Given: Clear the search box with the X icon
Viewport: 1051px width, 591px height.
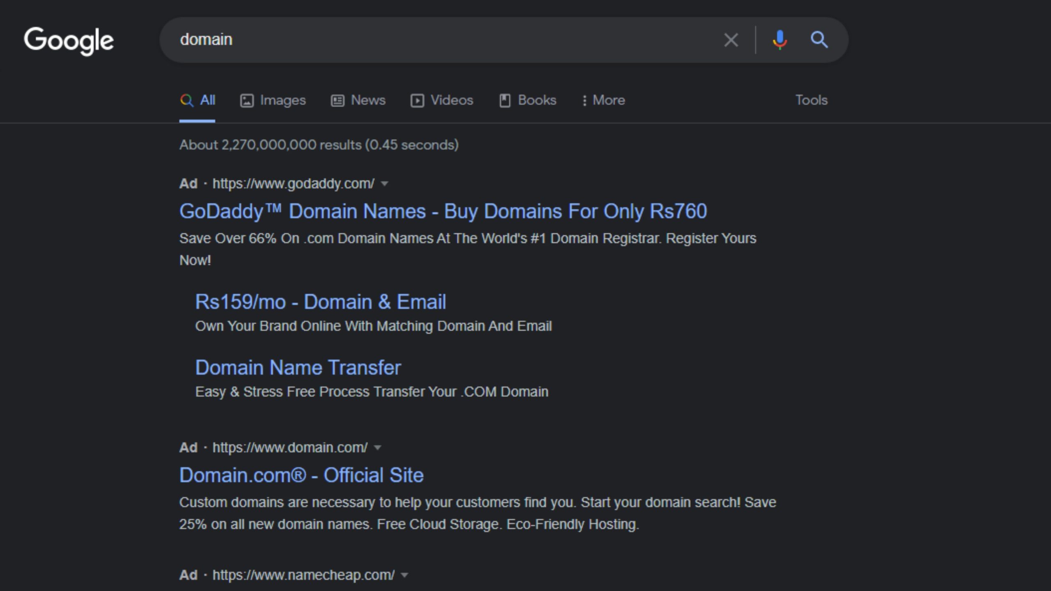Looking at the screenshot, I should [x=731, y=40].
